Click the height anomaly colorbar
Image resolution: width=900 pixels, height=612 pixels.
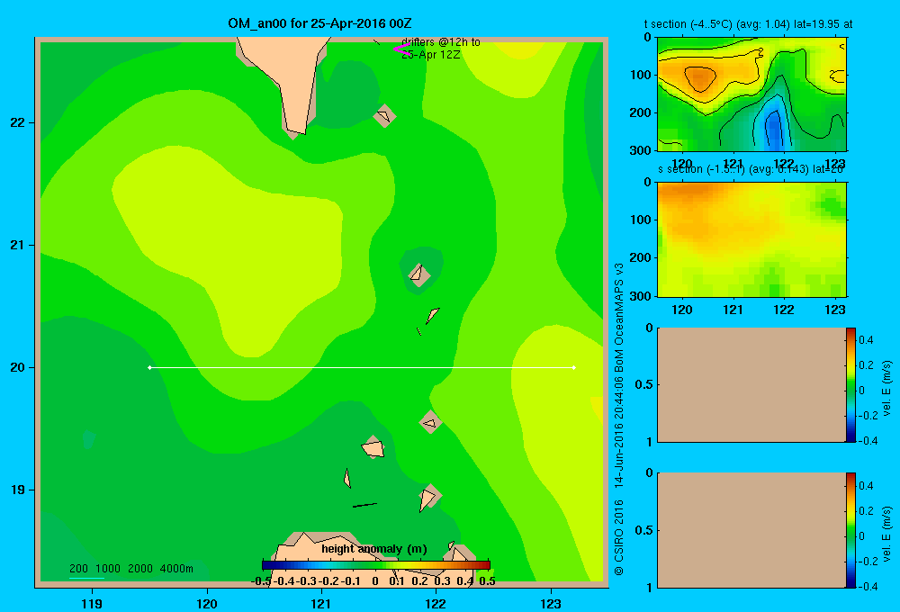pyautogui.click(x=376, y=565)
